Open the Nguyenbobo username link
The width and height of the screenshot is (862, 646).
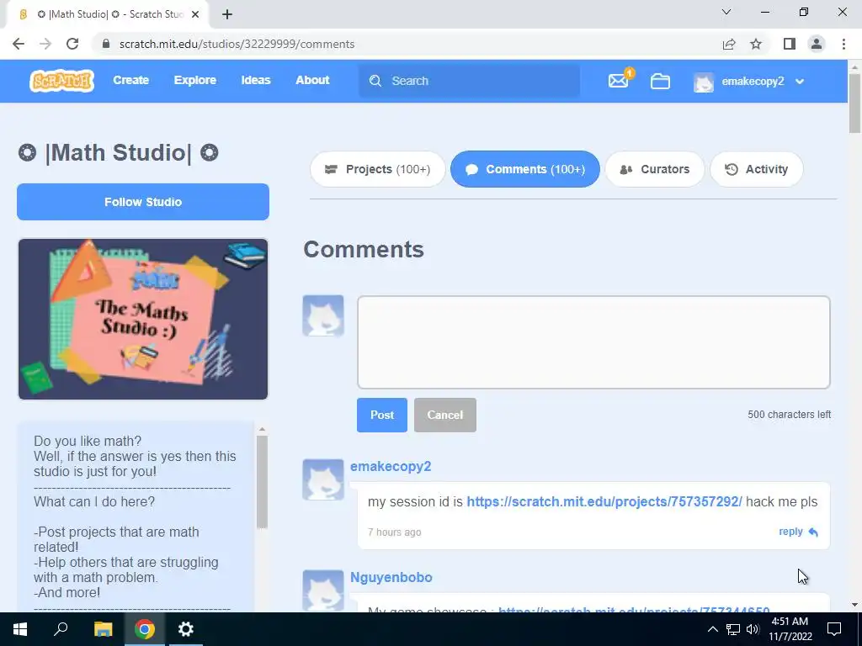click(x=391, y=577)
